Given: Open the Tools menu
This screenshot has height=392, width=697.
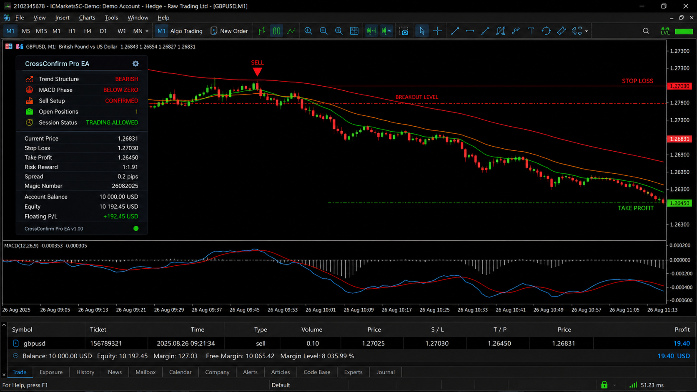Looking at the screenshot, I should click(111, 17).
